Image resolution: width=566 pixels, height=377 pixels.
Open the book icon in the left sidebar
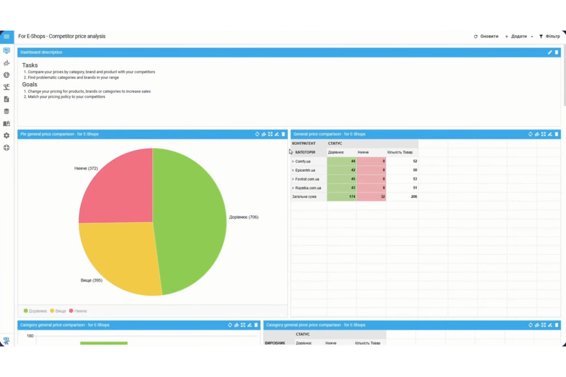(7, 123)
